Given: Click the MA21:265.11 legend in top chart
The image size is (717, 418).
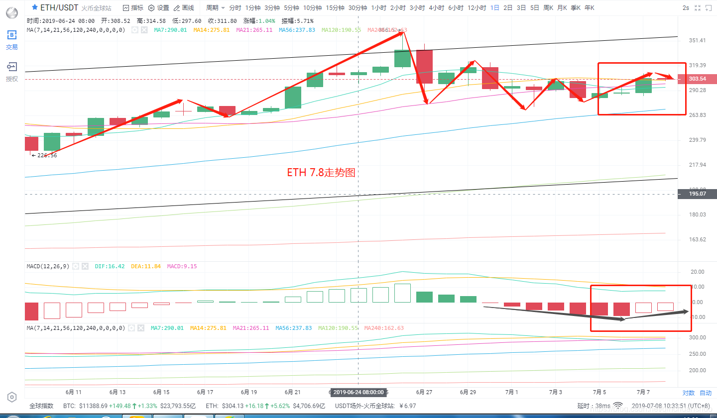Looking at the screenshot, I should tap(254, 30).
